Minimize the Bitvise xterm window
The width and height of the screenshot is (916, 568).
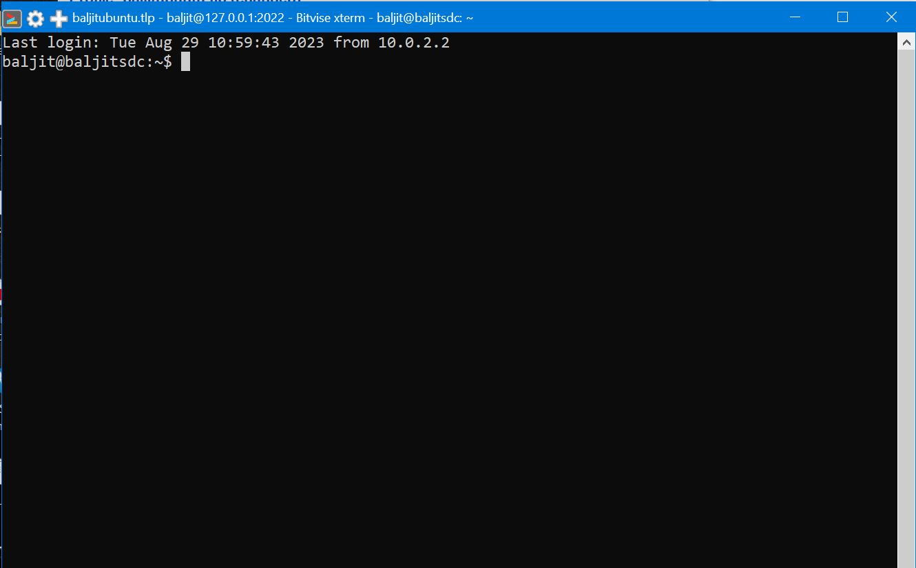(794, 17)
